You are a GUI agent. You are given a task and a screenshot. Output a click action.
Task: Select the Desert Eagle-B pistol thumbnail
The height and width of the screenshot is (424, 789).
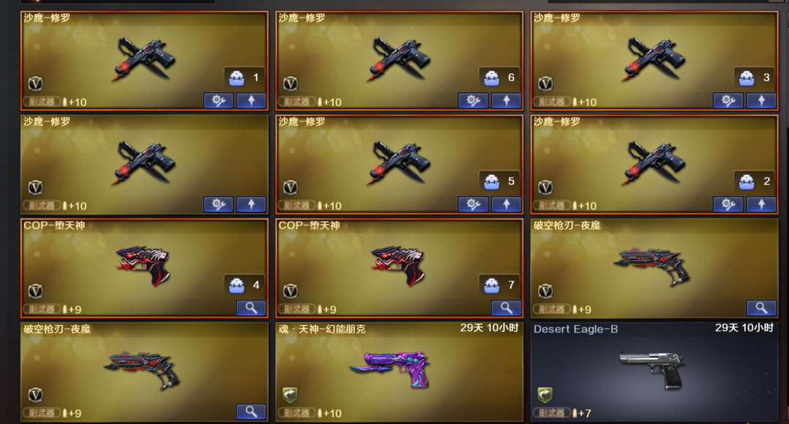click(x=652, y=369)
